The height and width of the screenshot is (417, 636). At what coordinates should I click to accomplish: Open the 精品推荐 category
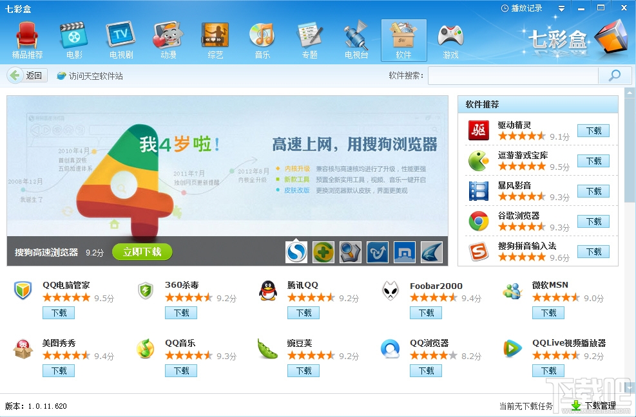point(27,41)
